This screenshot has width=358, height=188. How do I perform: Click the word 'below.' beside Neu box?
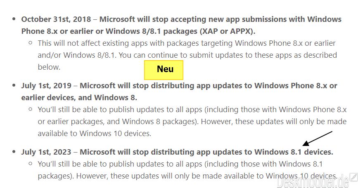point(49,67)
